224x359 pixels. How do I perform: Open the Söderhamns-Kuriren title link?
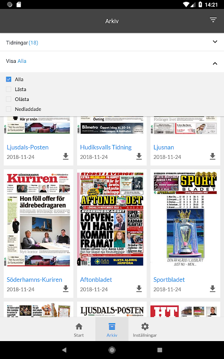[x=34, y=280]
